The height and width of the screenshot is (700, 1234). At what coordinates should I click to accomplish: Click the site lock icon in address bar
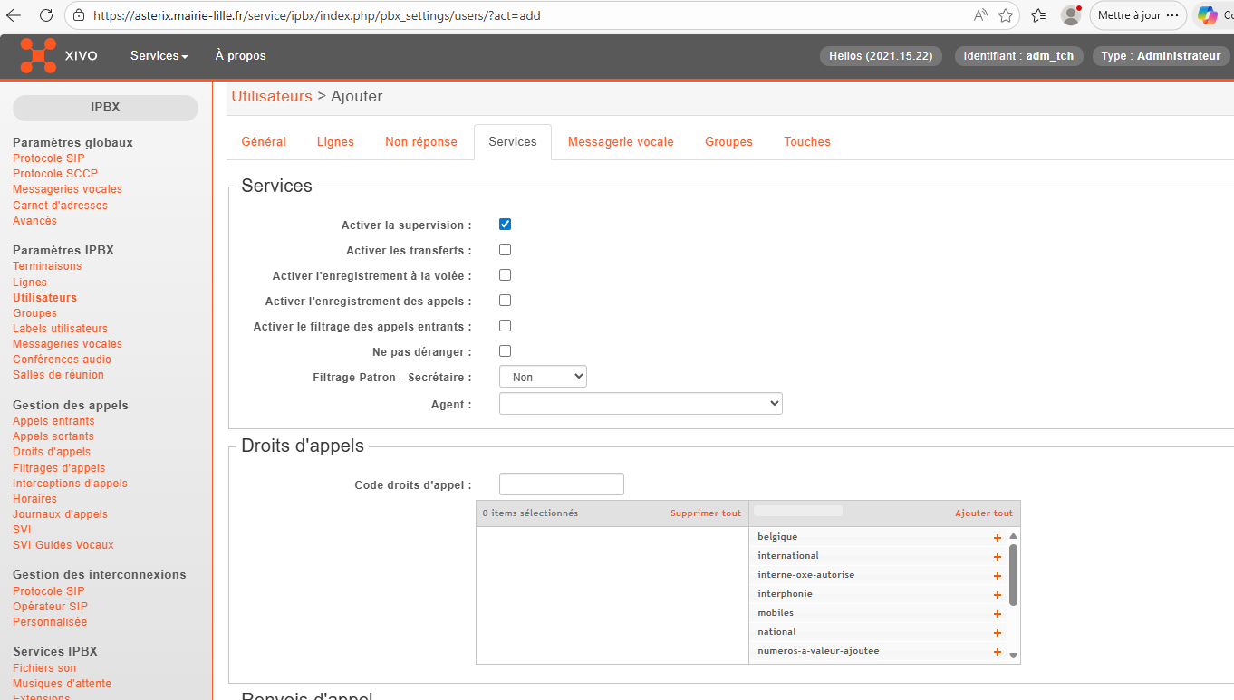[79, 15]
